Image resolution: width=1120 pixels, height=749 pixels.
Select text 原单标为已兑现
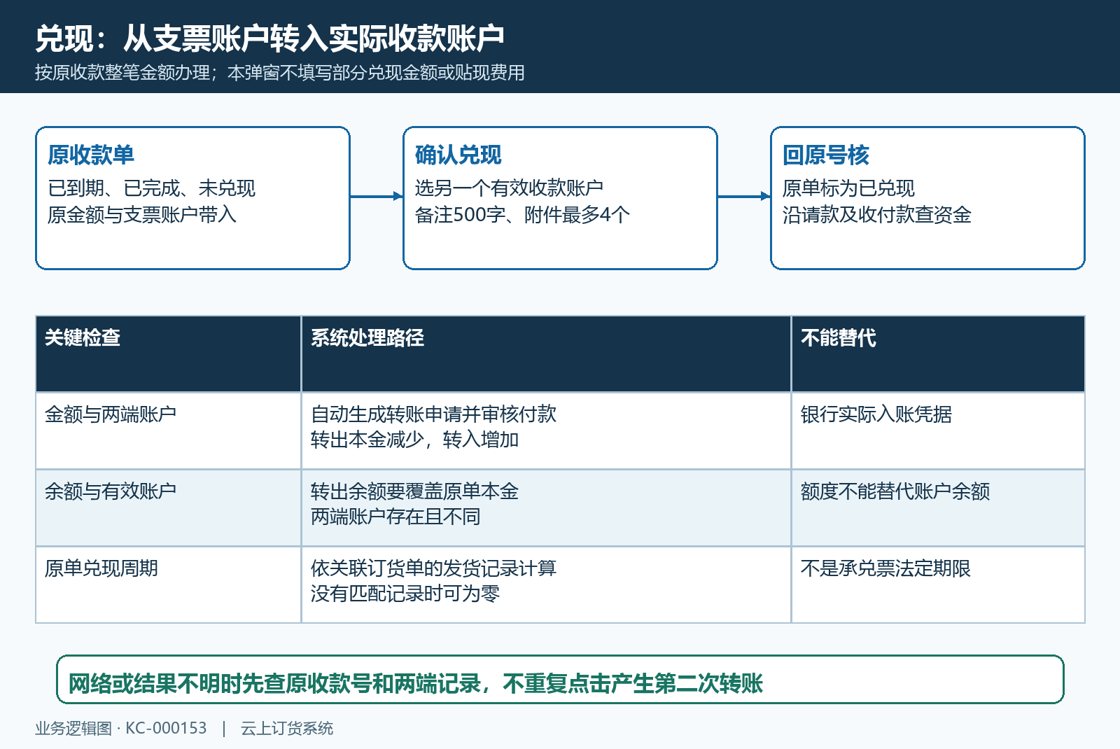pos(848,188)
